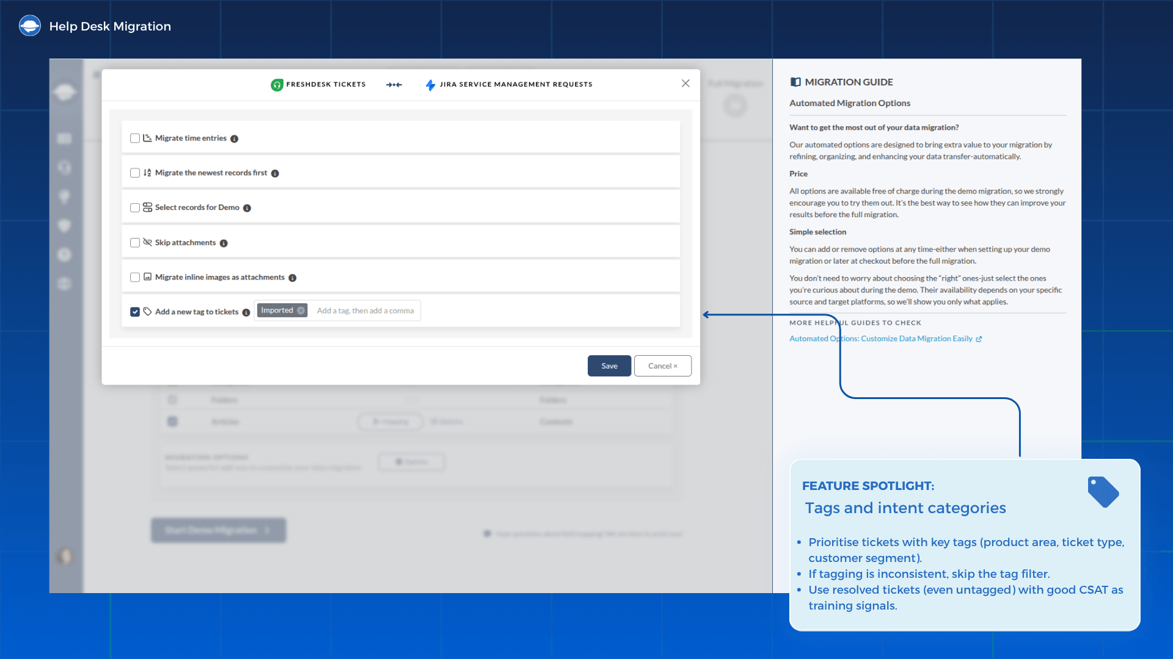Open info icon beside Migrate the newest records first
This screenshot has height=659, width=1173.
pos(275,174)
